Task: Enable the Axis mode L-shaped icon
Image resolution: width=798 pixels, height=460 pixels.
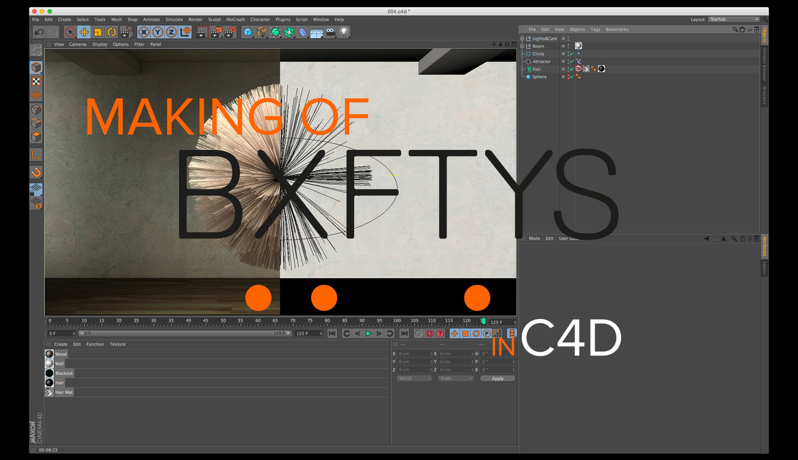Action: click(x=36, y=155)
